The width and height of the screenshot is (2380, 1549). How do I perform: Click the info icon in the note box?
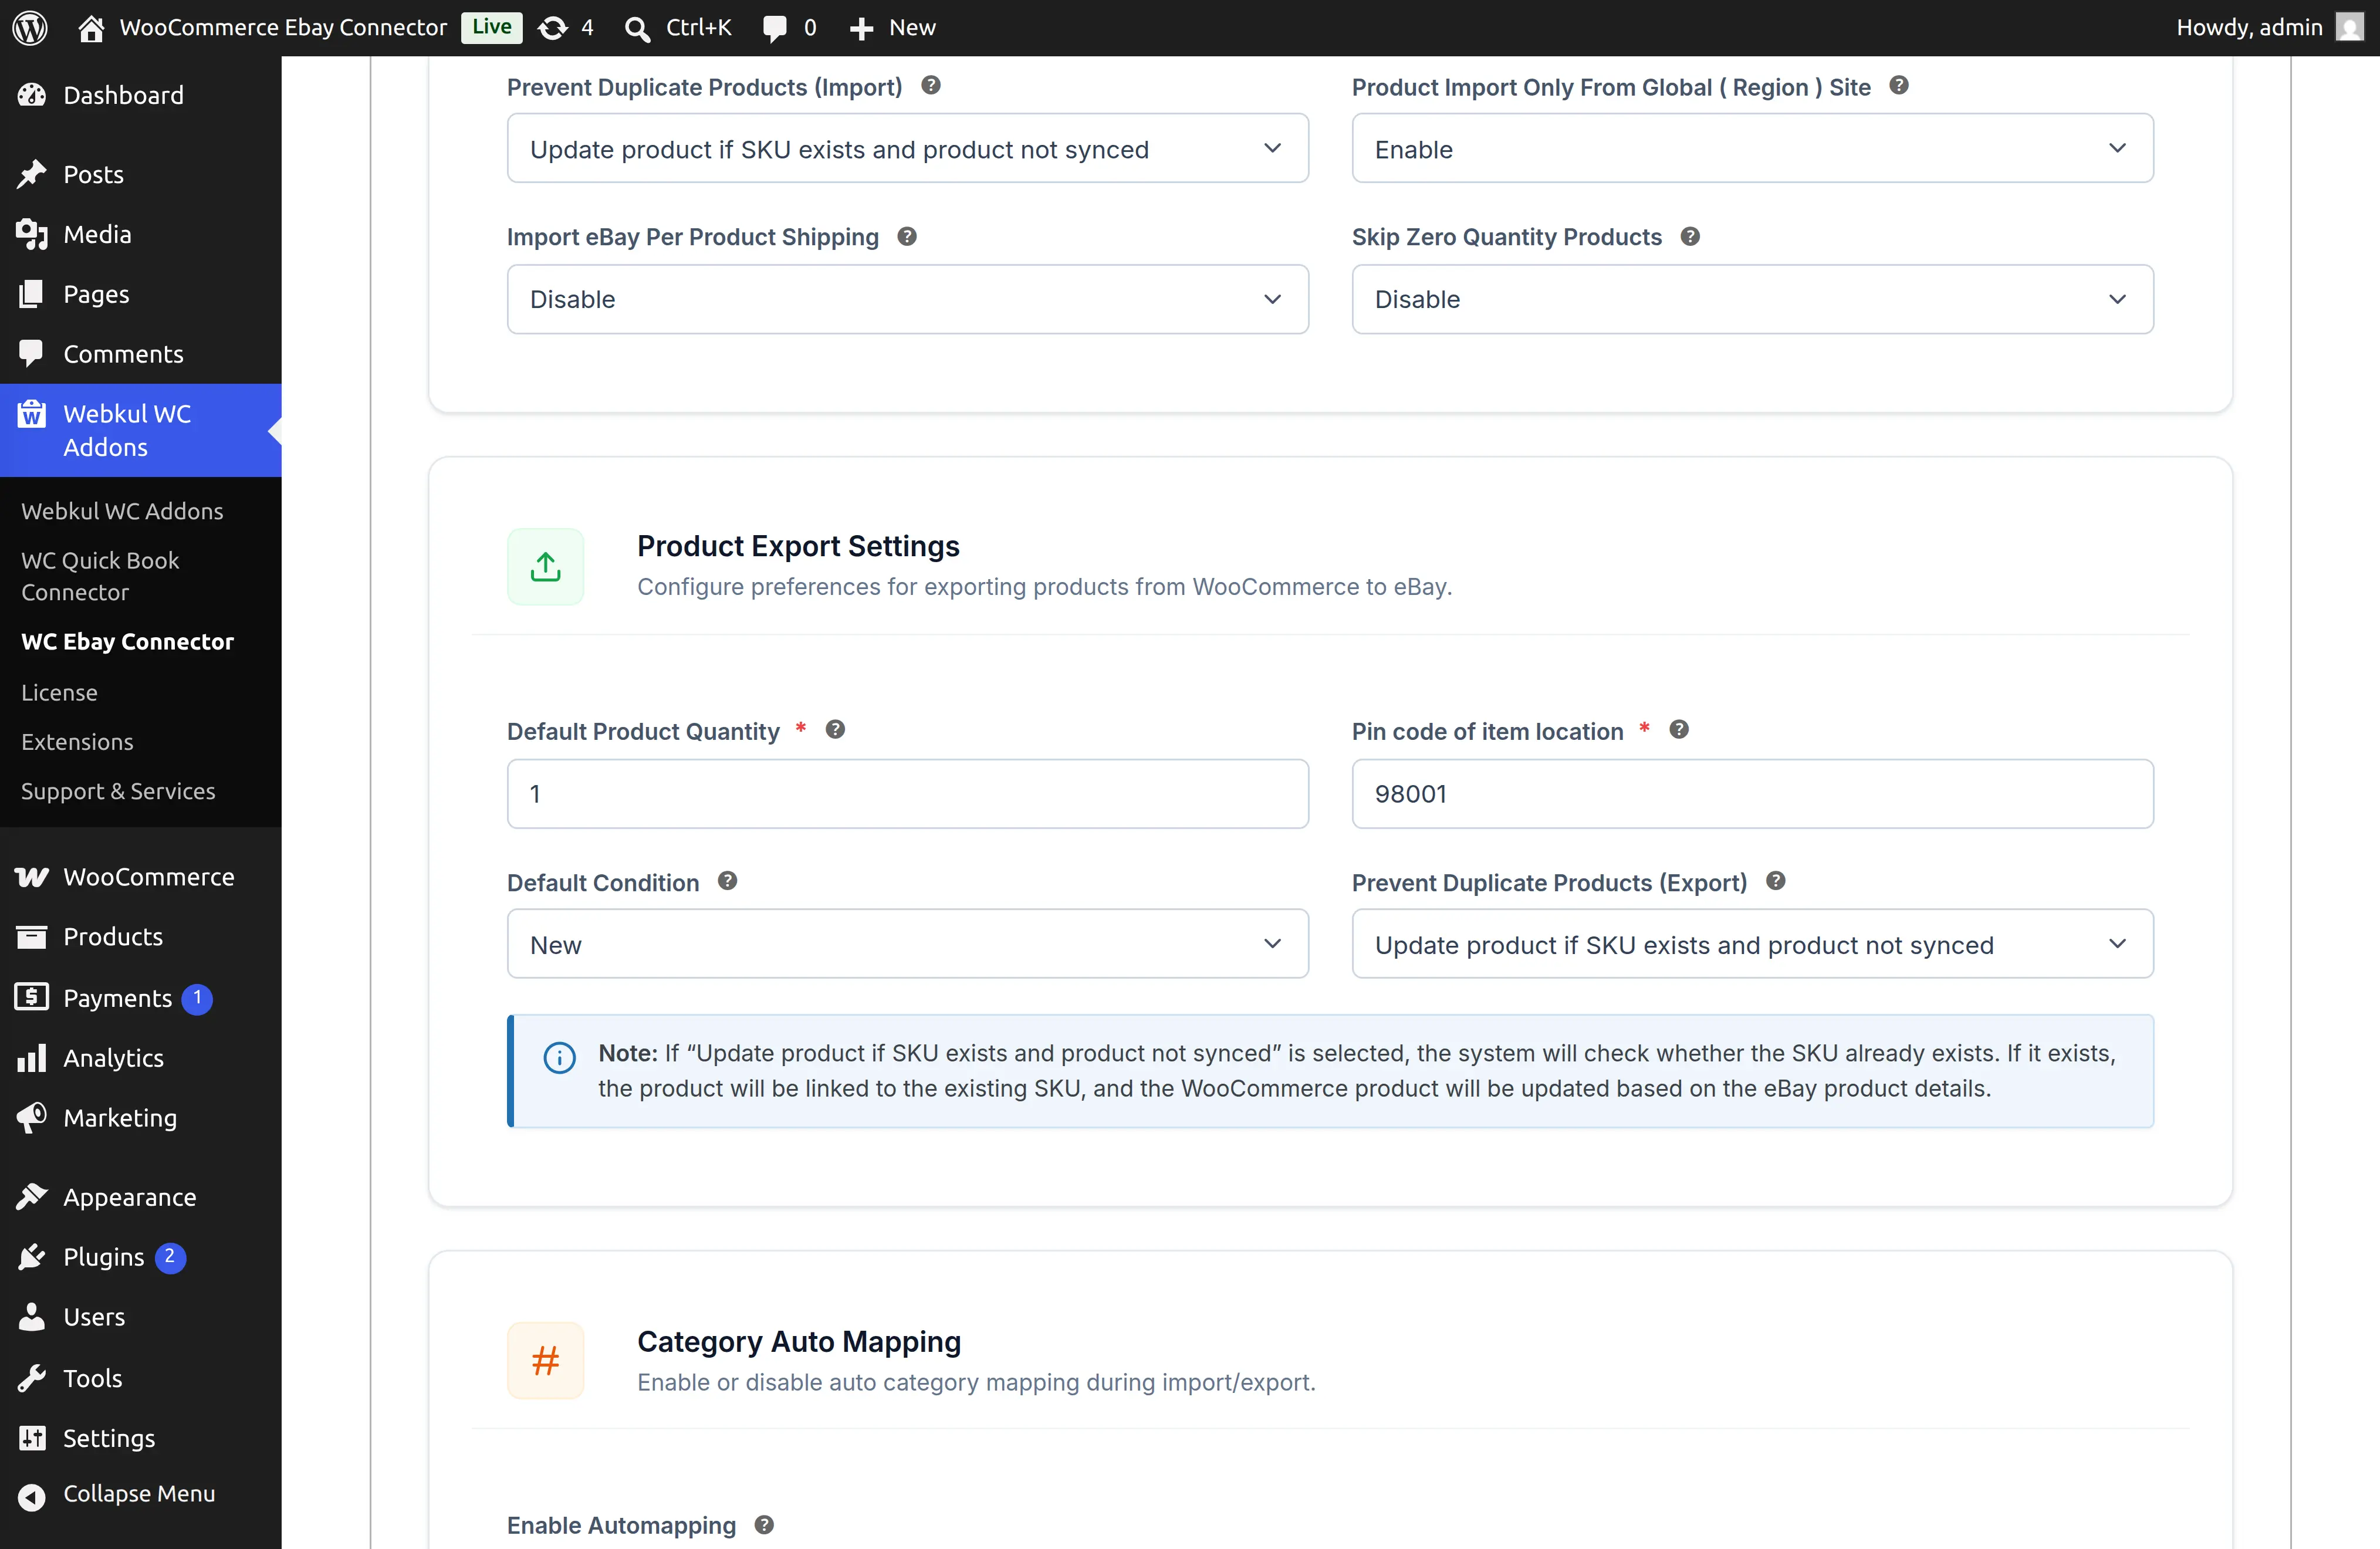coord(559,1057)
